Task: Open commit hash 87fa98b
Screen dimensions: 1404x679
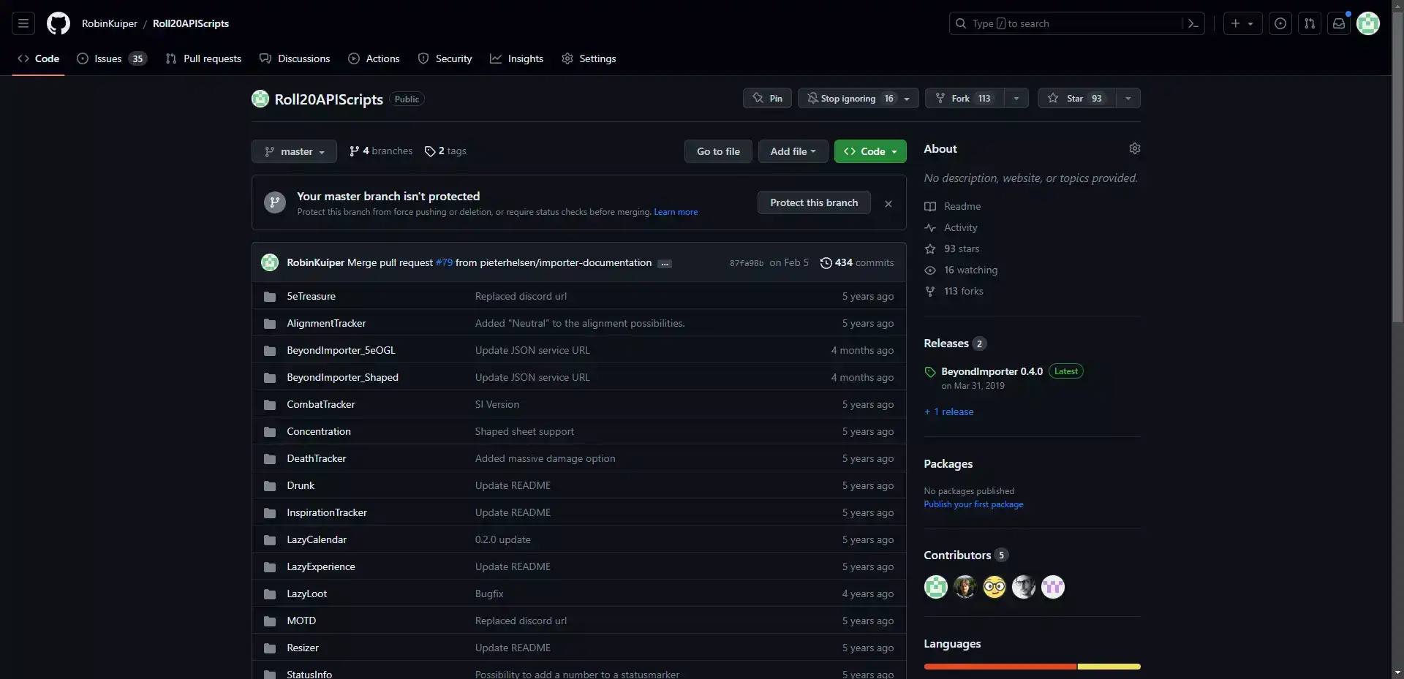Action: (747, 263)
